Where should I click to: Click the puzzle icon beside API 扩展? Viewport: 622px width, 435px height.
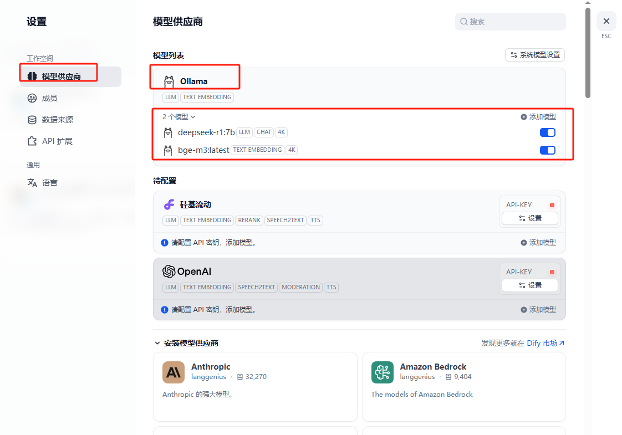tap(32, 141)
